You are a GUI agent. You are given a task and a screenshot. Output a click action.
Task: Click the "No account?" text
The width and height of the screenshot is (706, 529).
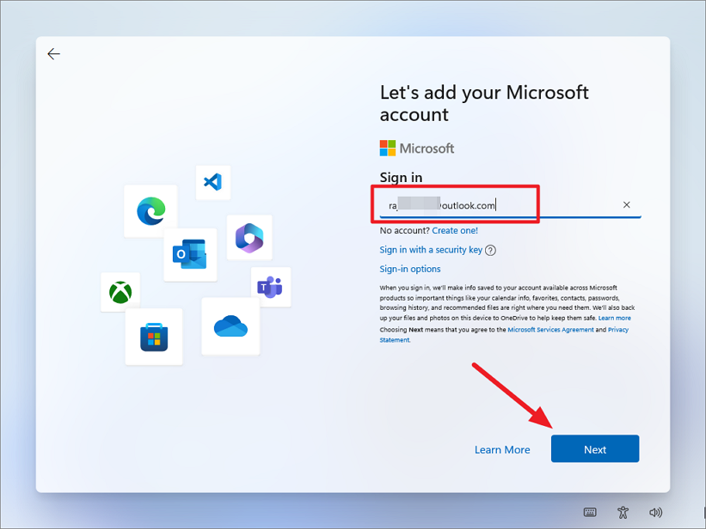[405, 231]
